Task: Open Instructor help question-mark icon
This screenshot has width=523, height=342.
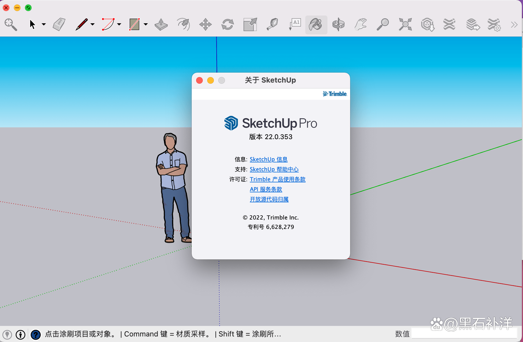Action: tap(35, 335)
